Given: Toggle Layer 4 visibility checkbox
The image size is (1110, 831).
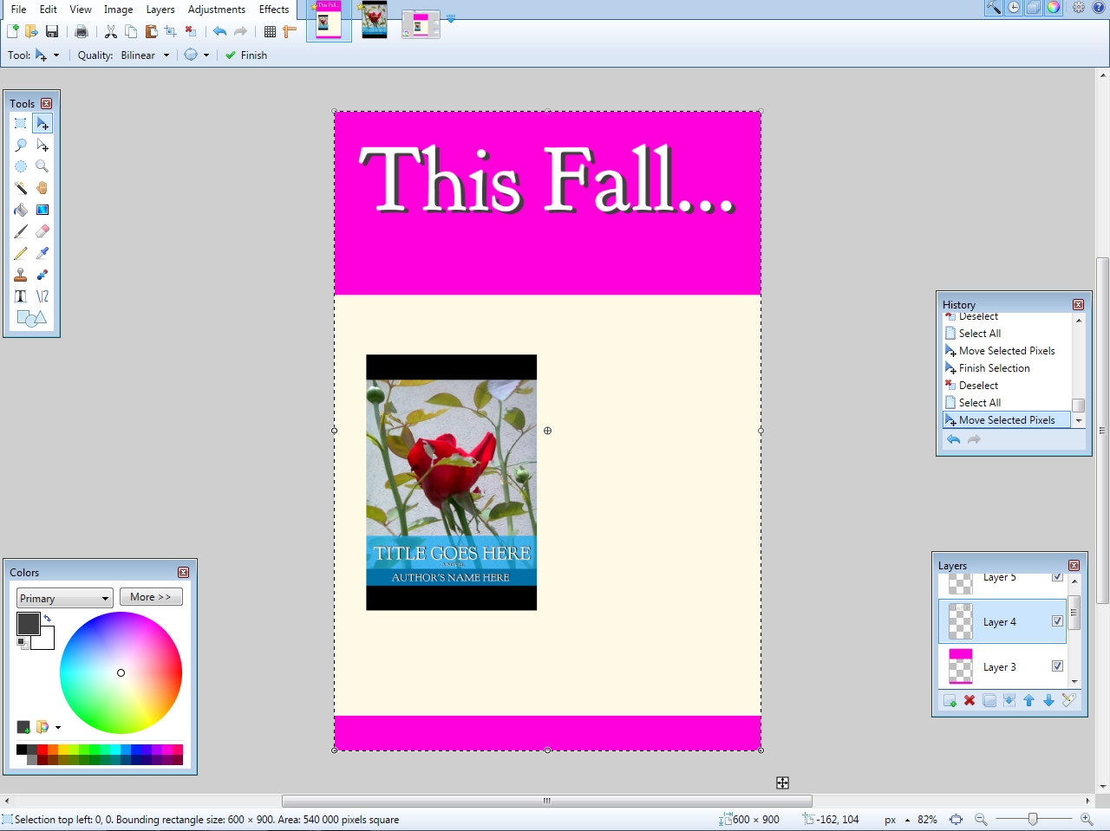Looking at the screenshot, I should point(1057,620).
